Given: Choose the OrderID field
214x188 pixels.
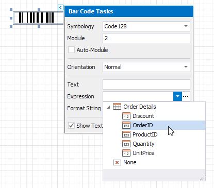Looking at the screenshot, I should click(x=163, y=125).
